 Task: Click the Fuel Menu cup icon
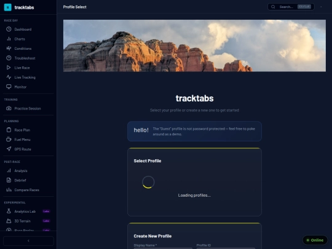tap(9, 140)
